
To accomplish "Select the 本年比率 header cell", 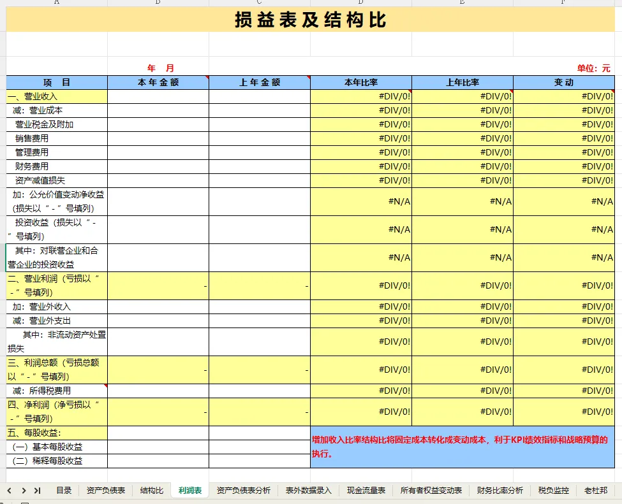I will click(x=361, y=82).
